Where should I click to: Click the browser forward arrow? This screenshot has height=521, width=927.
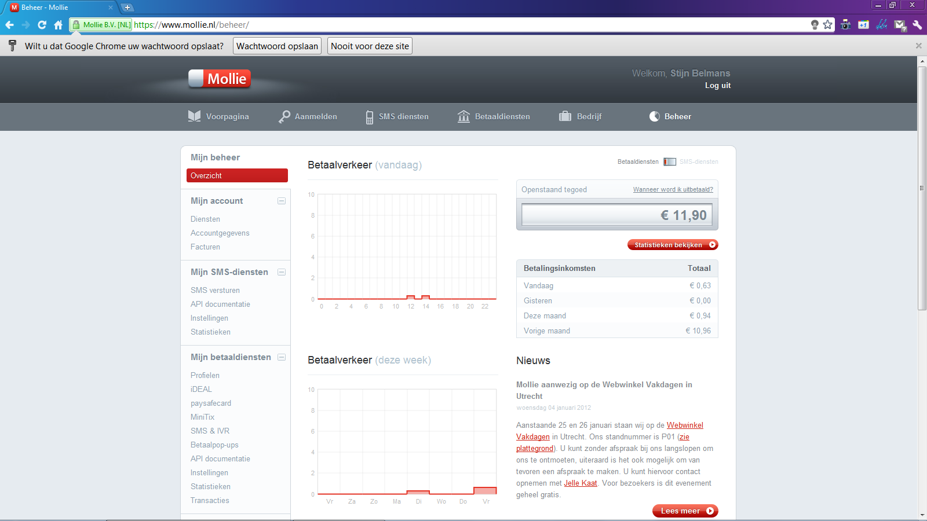coord(25,25)
